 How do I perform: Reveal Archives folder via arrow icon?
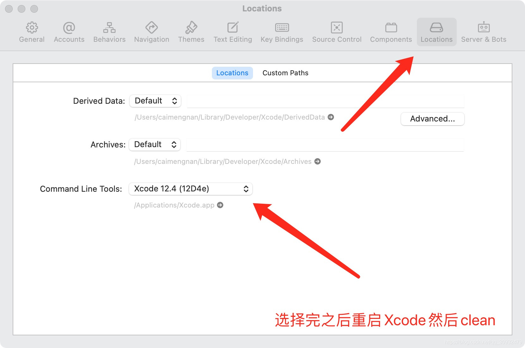[x=318, y=161]
